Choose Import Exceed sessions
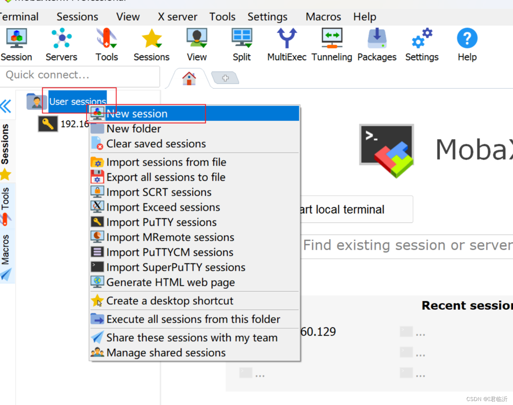513x405 pixels. point(195,207)
